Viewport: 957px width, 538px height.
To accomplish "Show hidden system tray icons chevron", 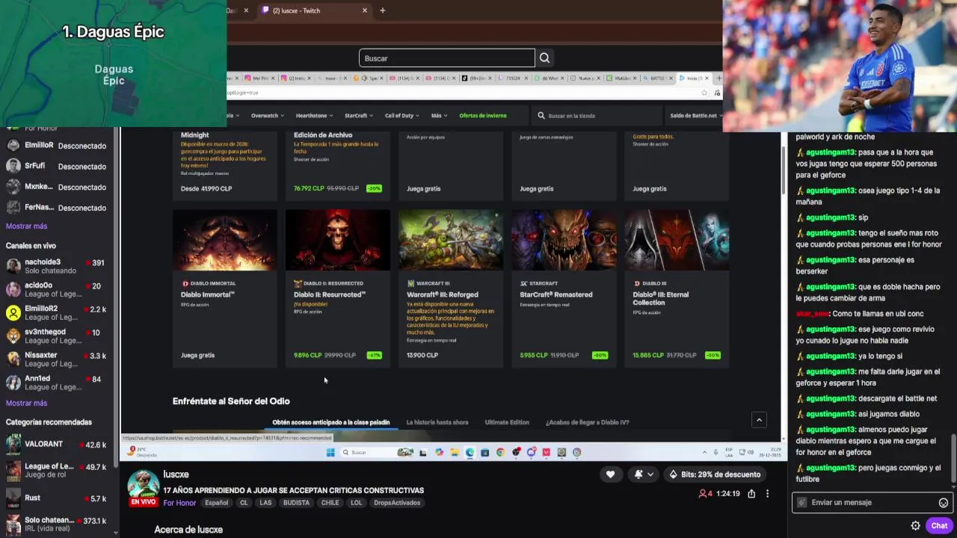I will (x=704, y=452).
